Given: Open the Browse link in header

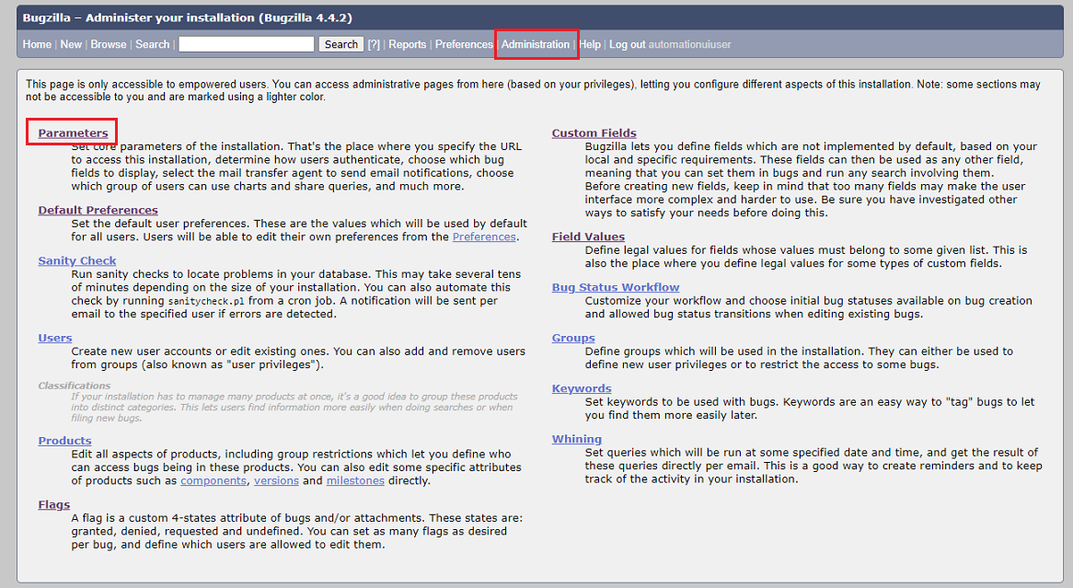Looking at the screenshot, I should click(109, 44).
